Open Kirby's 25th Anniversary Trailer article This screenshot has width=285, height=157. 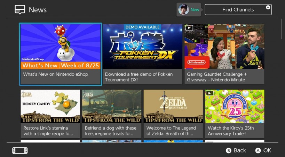coord(235,114)
